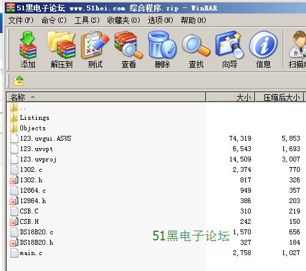Open the Help (帮助) menu
Viewport: 306px width, 271px height.
(x=193, y=20)
